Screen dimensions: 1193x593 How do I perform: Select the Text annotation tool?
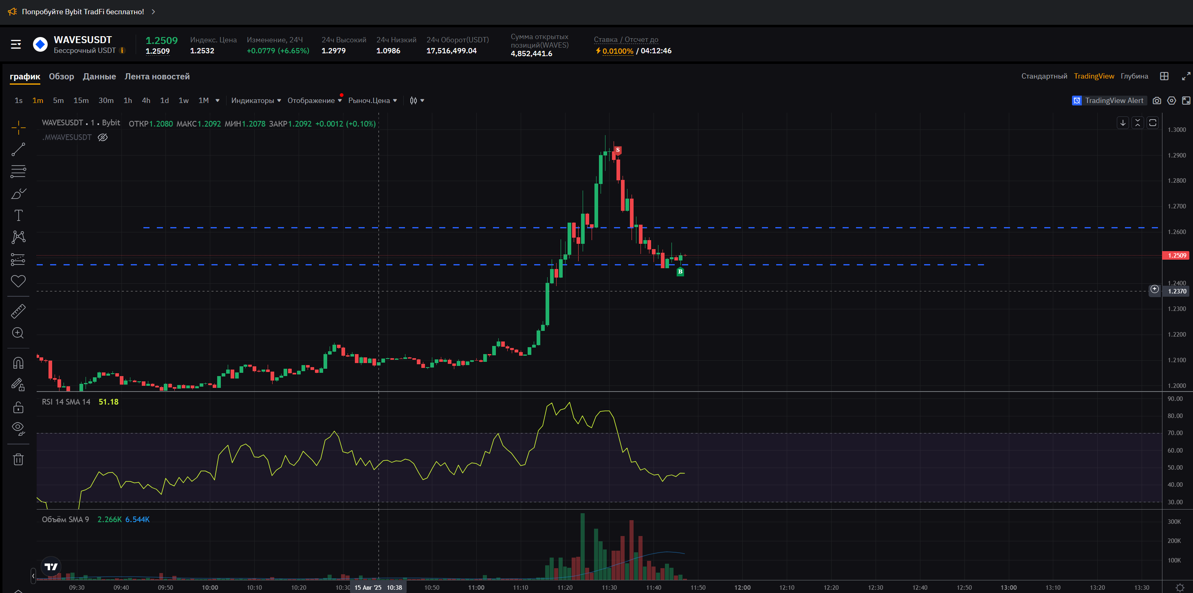click(18, 216)
